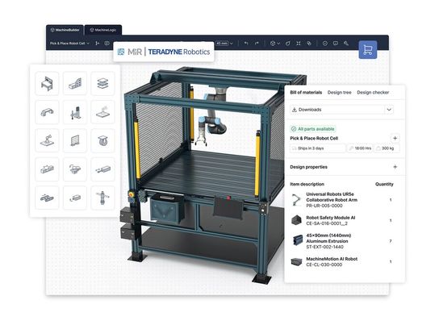Select the linear actuator part category
The height and width of the screenshot is (325, 435).
(x=47, y=169)
